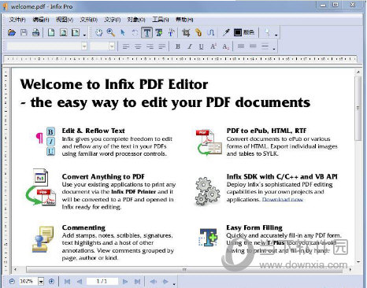Go to next page
The width and height of the screenshot is (367, 288).
[x=125, y=282]
